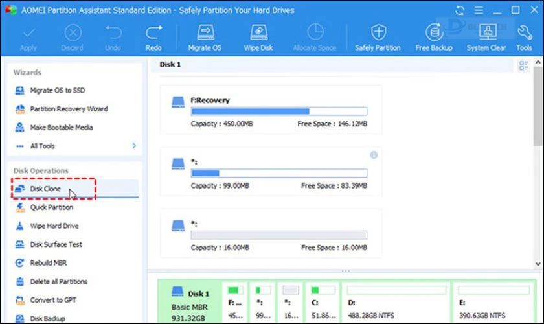Click the pane splitter handle dots
Image resolution: width=544 pixels, height=324 pixels.
coord(346,271)
